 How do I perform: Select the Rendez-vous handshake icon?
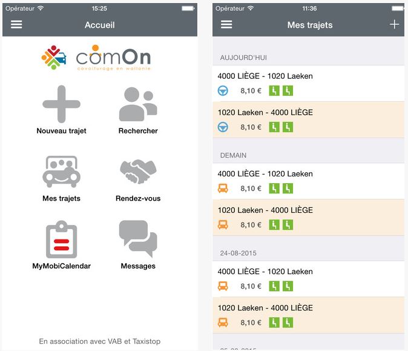(x=138, y=172)
